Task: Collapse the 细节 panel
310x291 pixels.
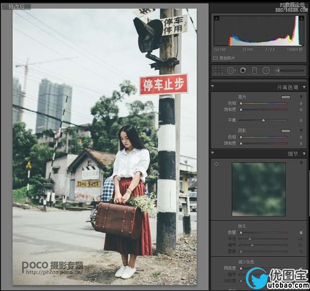Action: 304,153
